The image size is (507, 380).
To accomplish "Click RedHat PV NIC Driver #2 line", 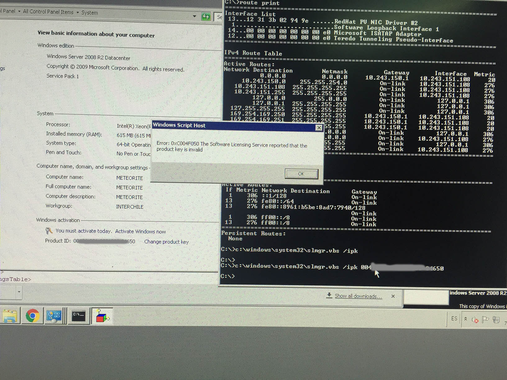I will click(x=322, y=21).
